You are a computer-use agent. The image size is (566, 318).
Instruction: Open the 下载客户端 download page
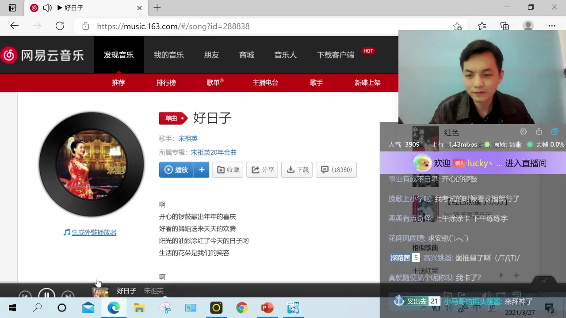tap(336, 55)
